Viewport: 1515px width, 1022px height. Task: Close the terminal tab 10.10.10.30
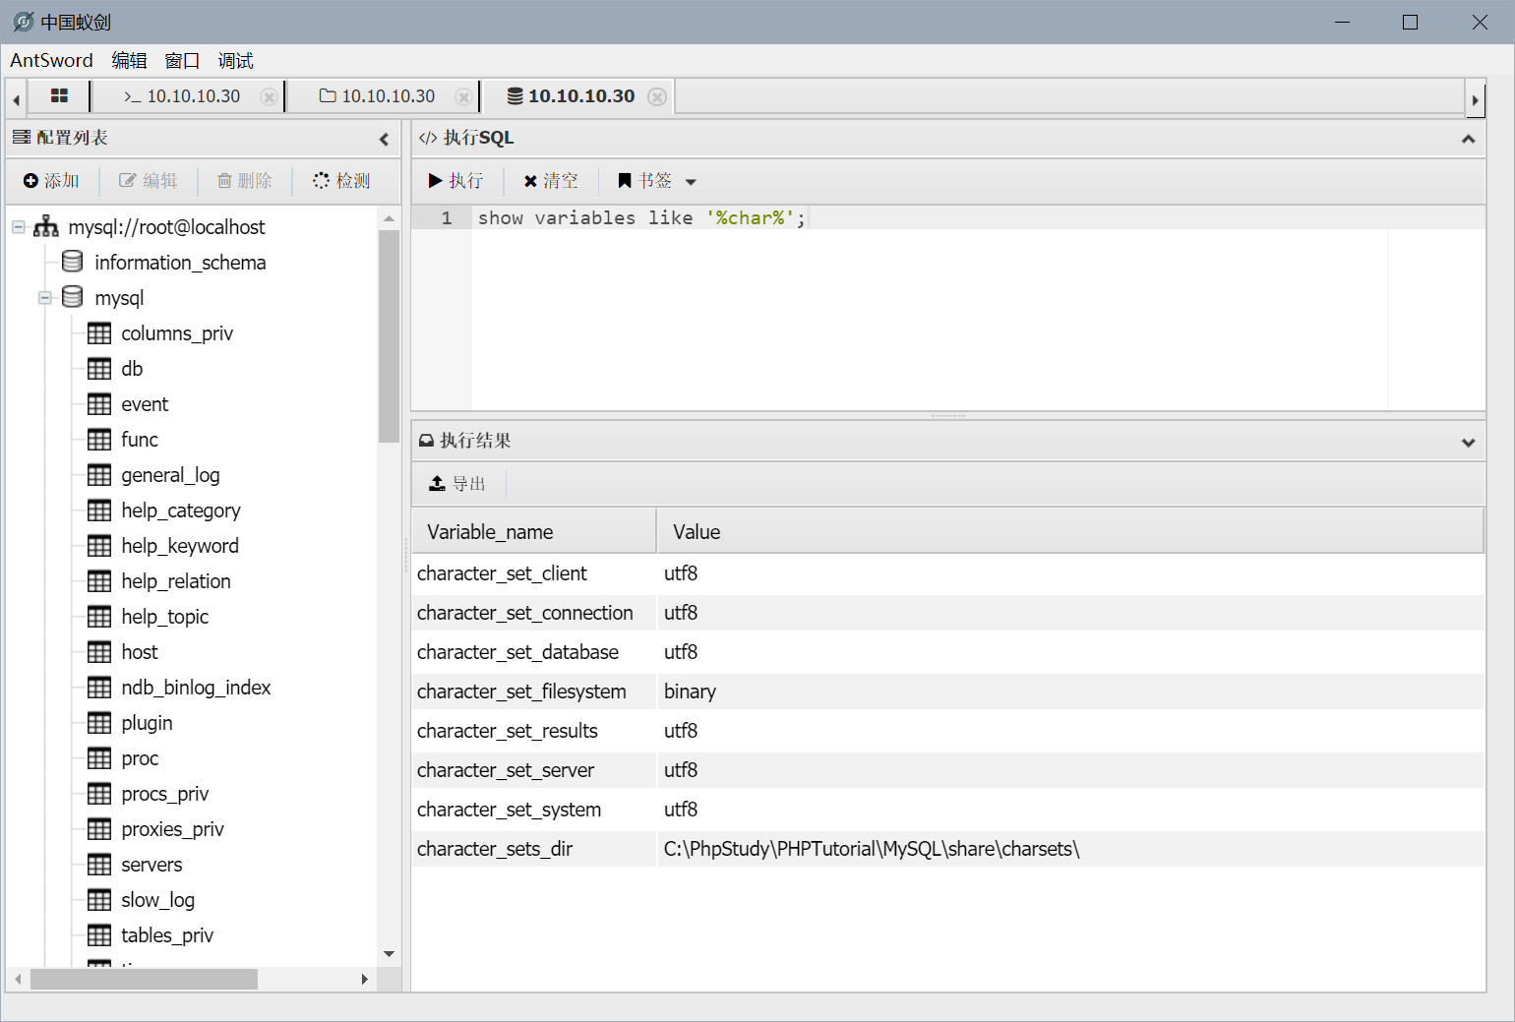(x=268, y=97)
